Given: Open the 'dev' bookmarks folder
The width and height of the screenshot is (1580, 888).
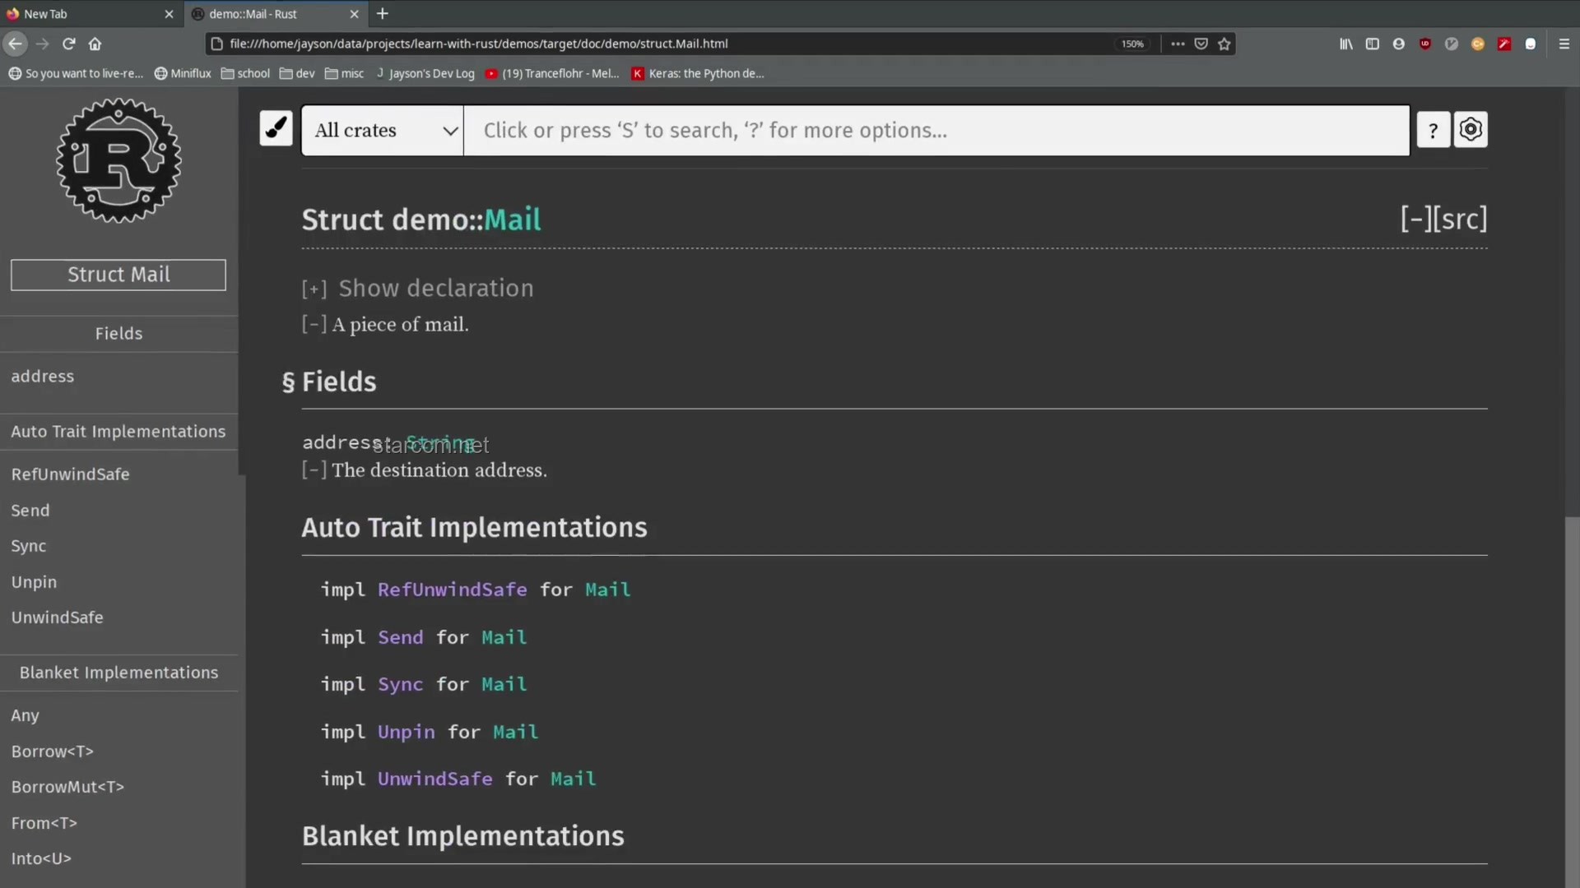Looking at the screenshot, I should click(x=297, y=73).
